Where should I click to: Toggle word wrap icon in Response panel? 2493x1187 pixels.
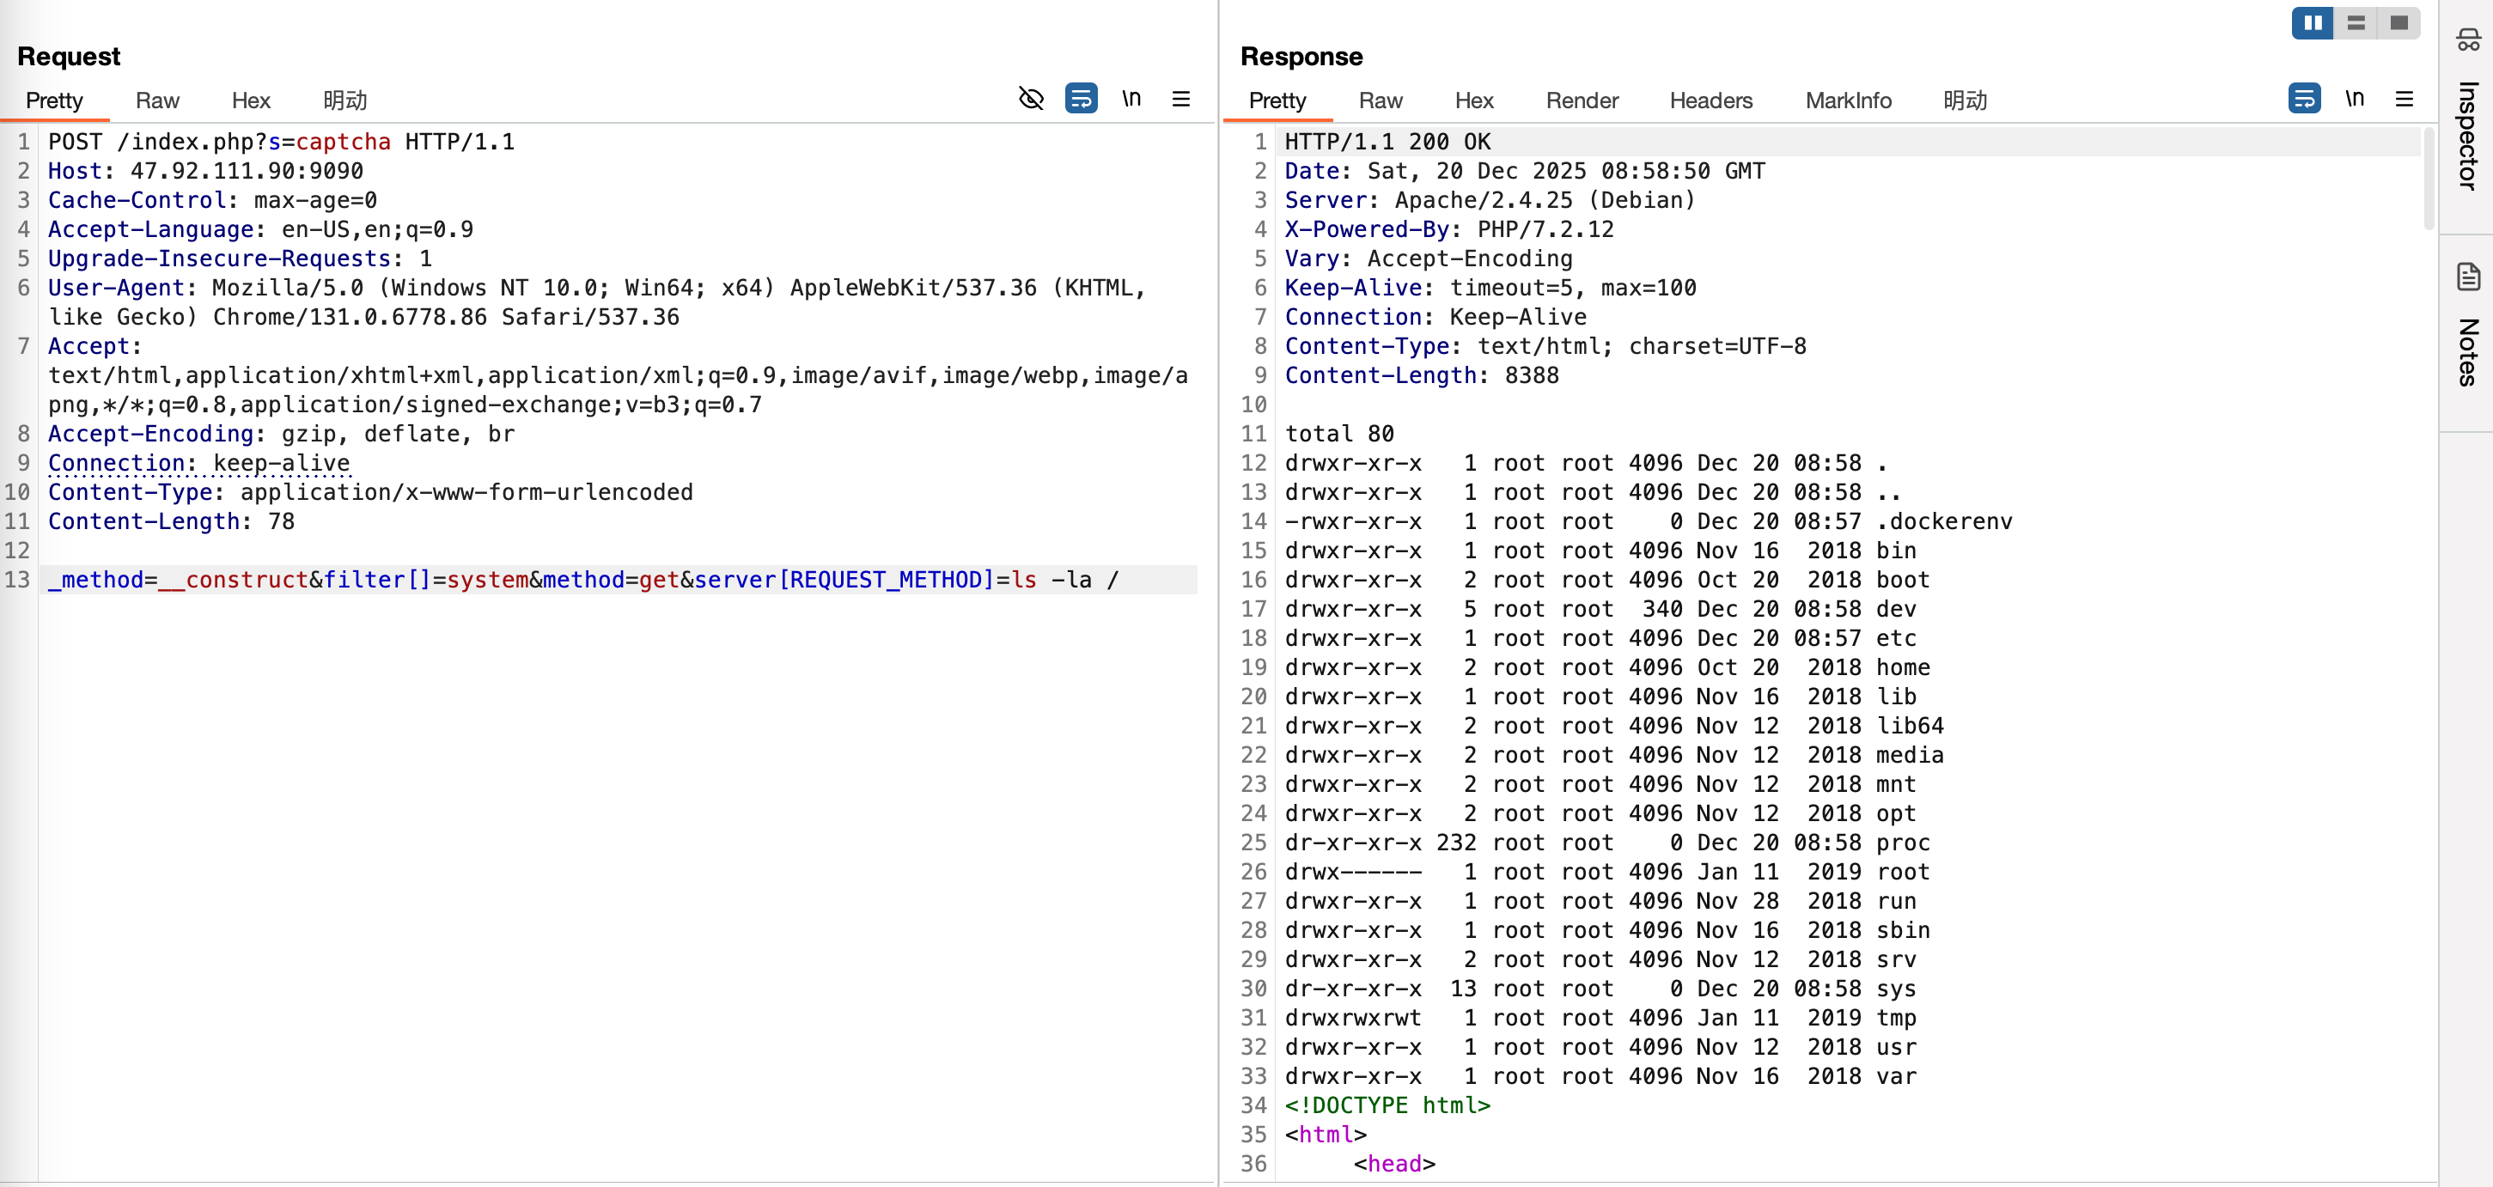coord(2303,99)
